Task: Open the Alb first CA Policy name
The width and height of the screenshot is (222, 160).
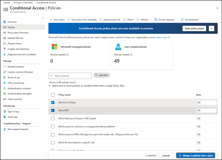Action: [x=67, y=102]
